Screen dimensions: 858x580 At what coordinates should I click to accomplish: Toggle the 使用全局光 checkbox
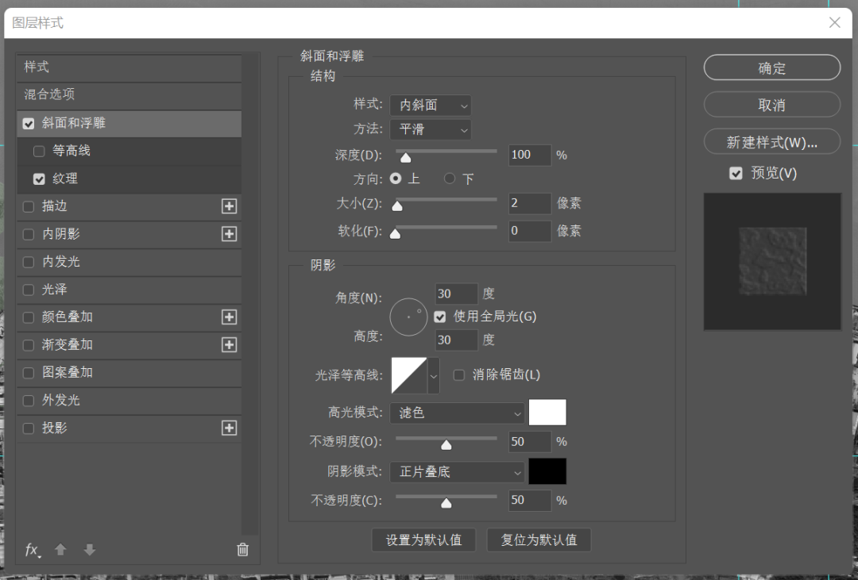[x=440, y=317]
